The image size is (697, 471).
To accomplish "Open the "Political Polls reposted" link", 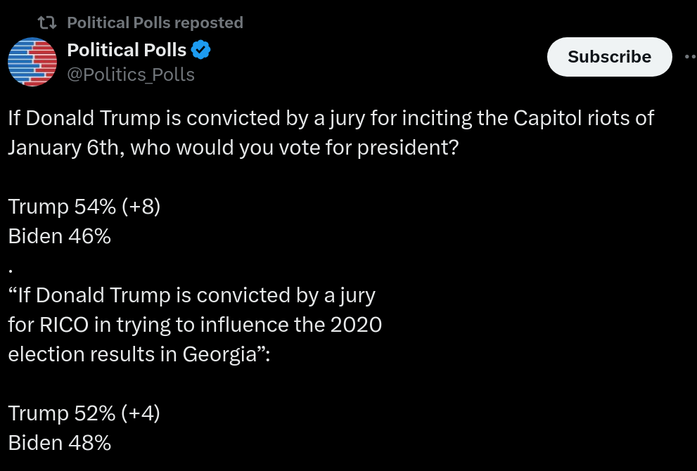I will pyautogui.click(x=155, y=22).
